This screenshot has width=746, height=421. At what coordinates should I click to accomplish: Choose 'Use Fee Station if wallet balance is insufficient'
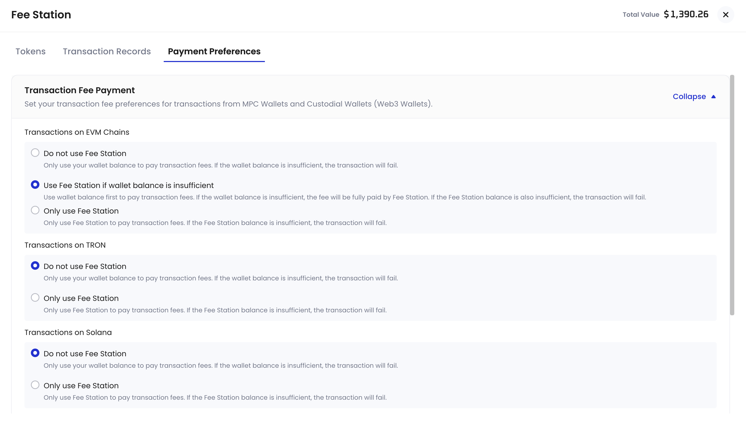click(35, 185)
